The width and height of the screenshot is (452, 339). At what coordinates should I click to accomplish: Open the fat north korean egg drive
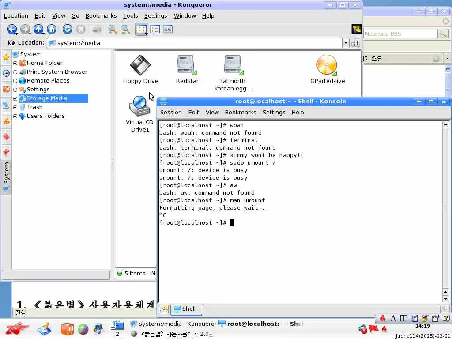point(234,73)
